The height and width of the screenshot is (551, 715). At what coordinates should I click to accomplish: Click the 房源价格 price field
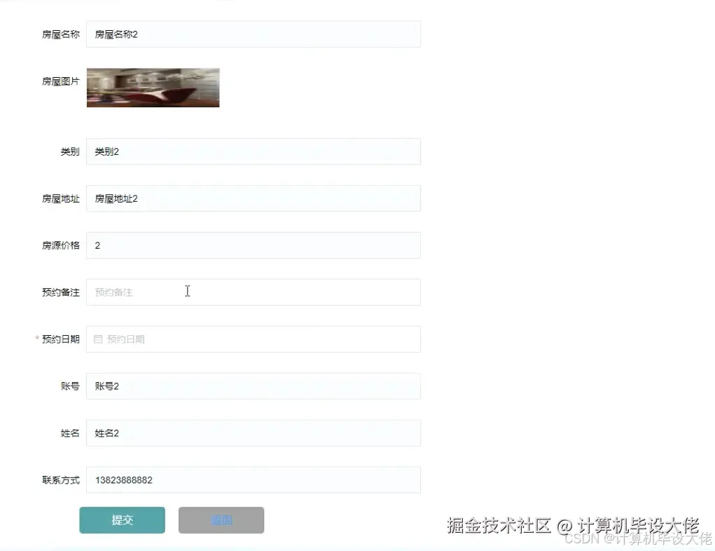252,245
